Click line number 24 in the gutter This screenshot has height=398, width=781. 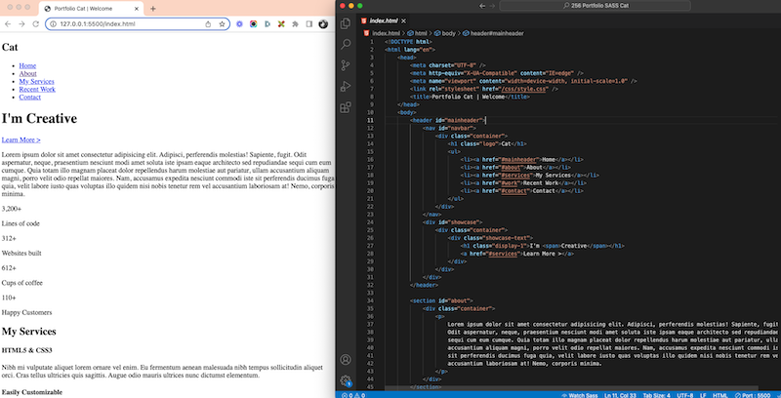(x=371, y=222)
